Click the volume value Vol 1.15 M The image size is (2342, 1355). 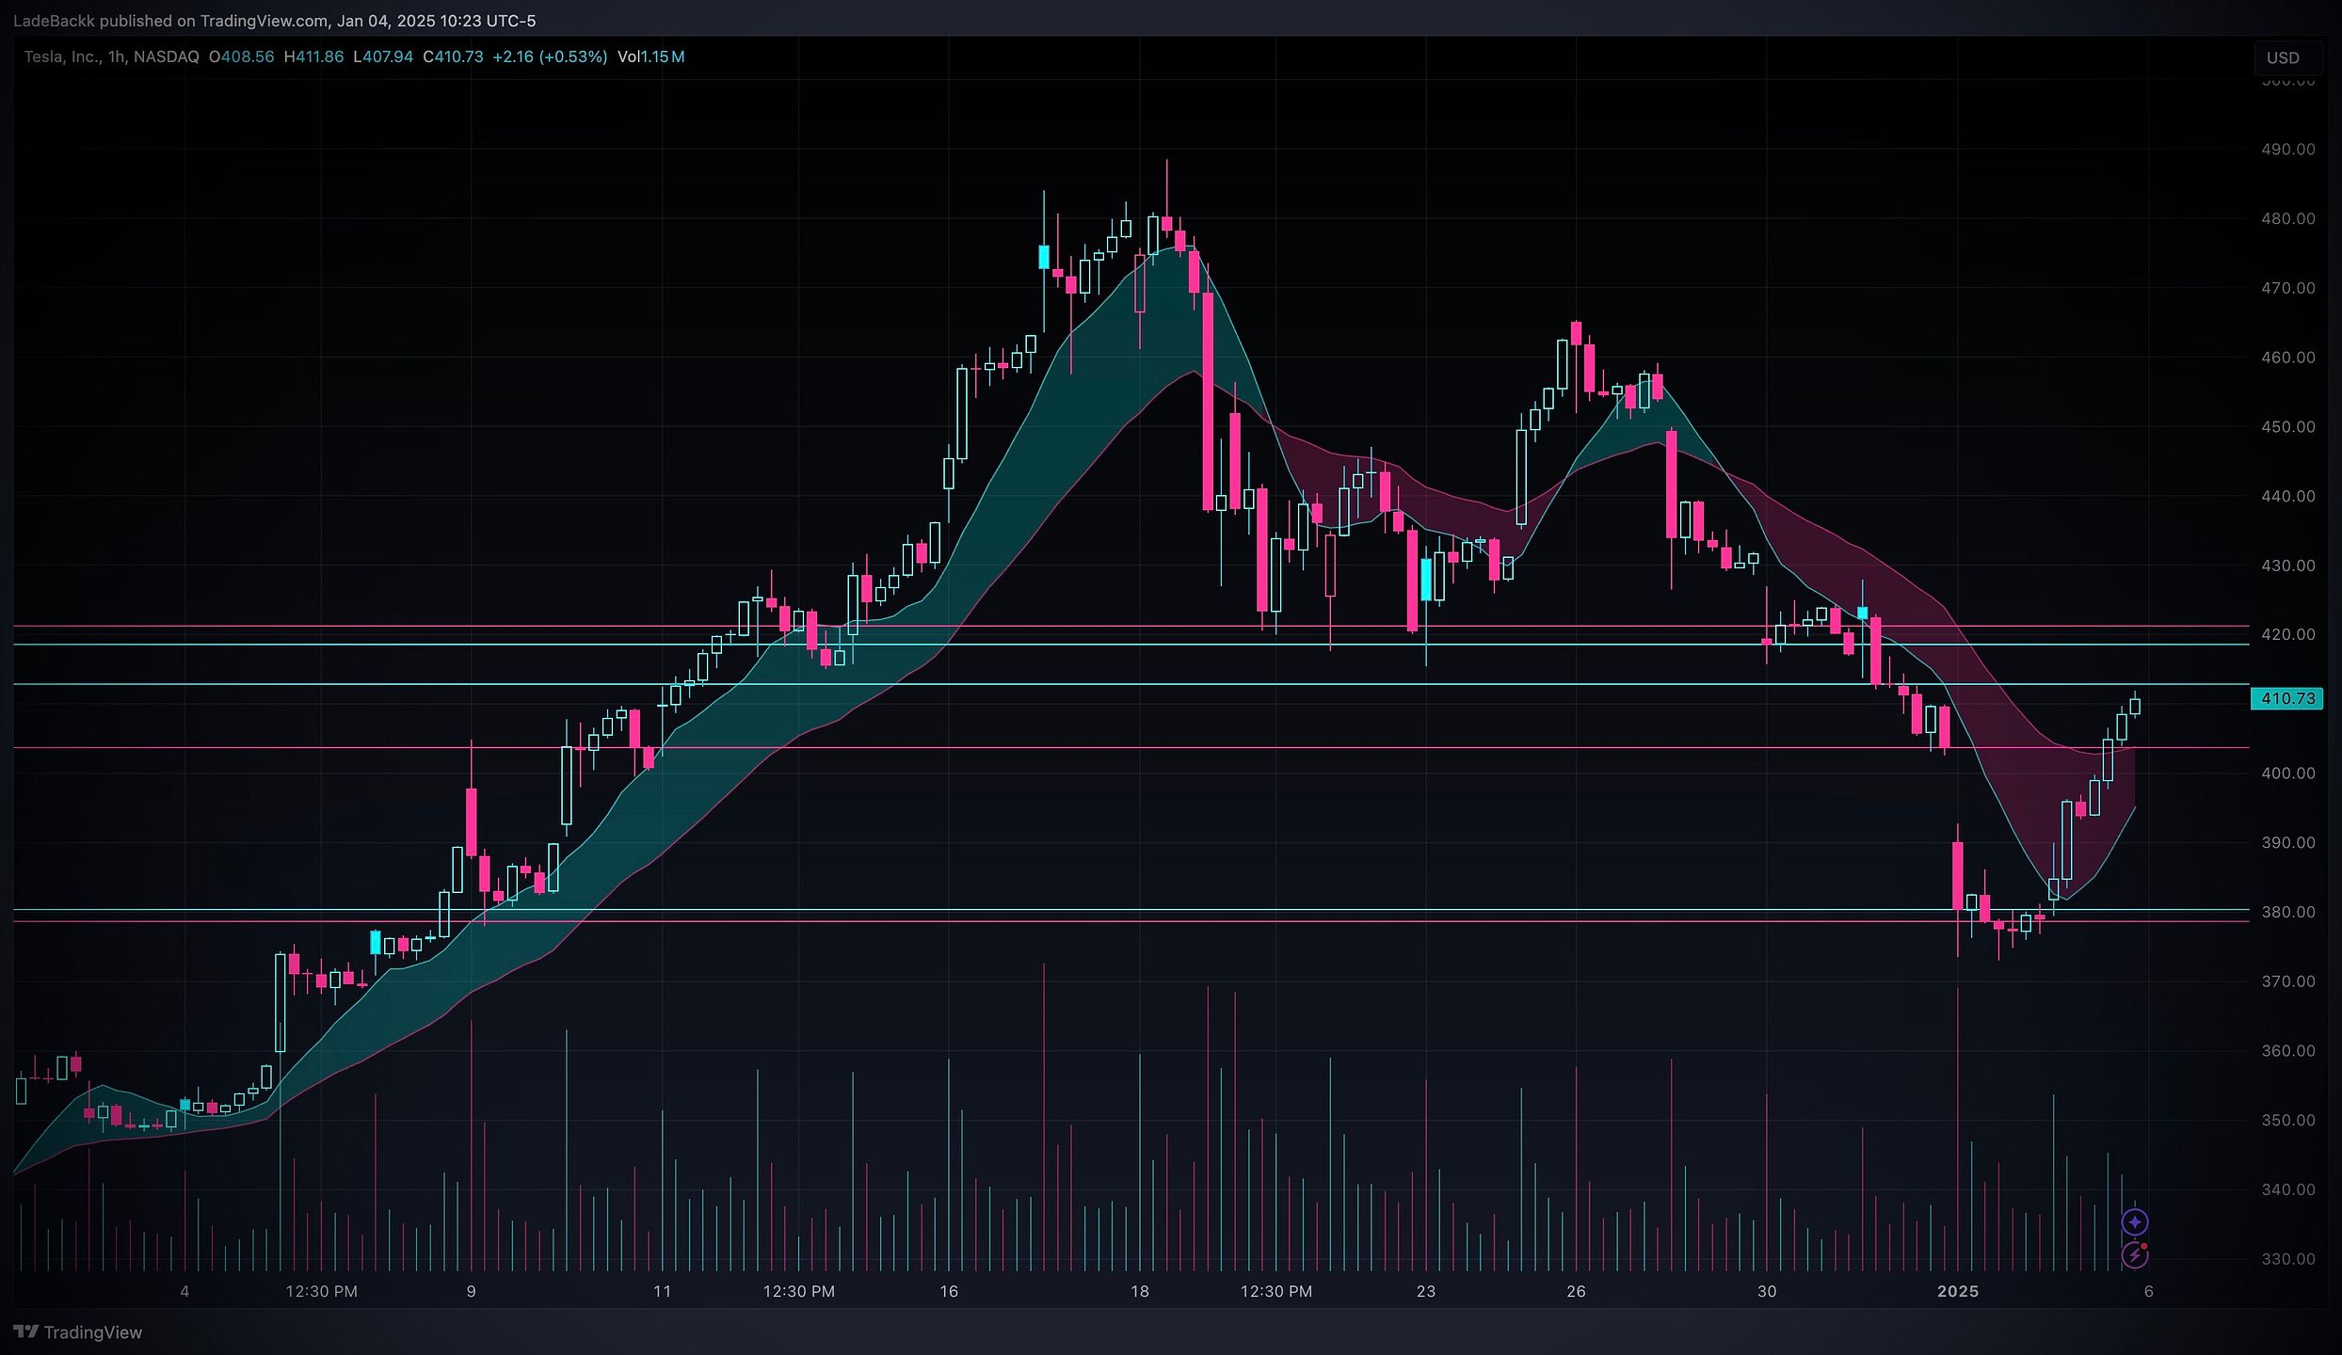click(651, 56)
